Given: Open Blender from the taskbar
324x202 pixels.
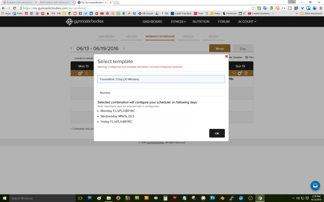Looking at the screenshot, I should tap(222, 198).
